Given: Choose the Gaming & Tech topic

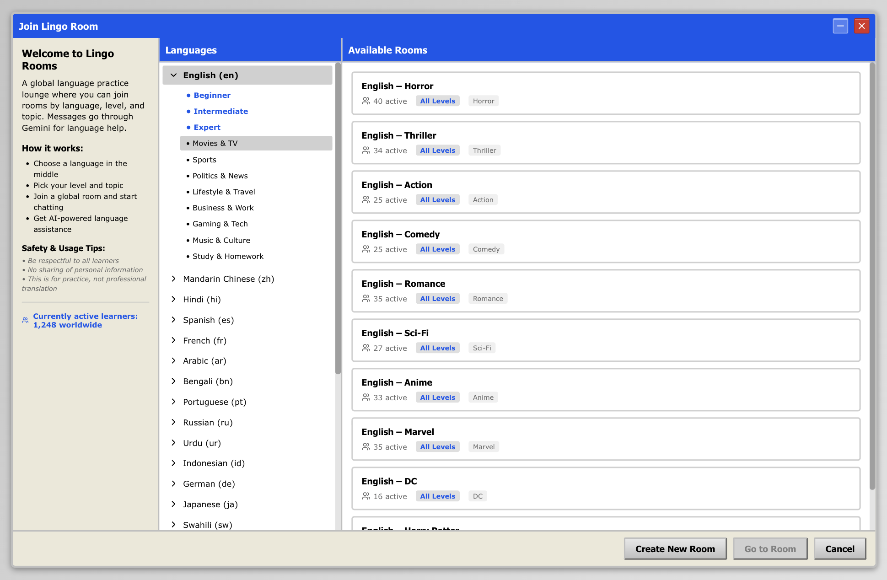Looking at the screenshot, I should tap(220, 224).
